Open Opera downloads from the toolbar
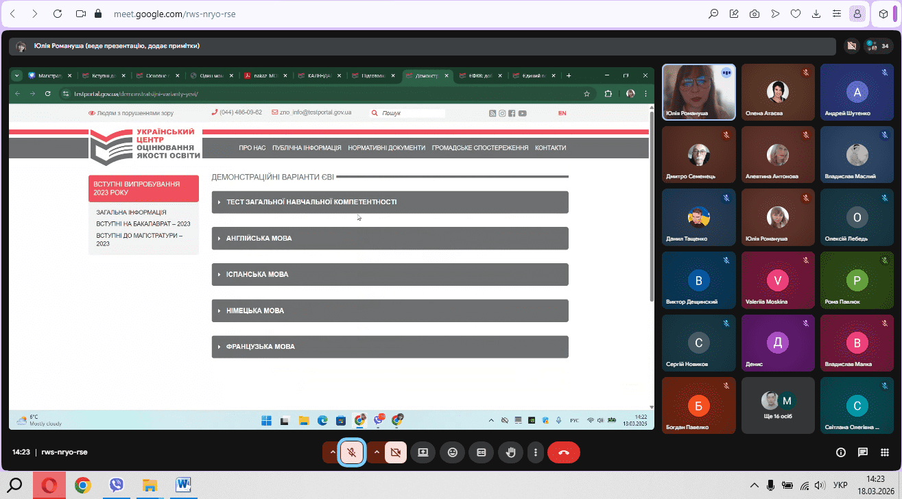The image size is (902, 499). [816, 14]
